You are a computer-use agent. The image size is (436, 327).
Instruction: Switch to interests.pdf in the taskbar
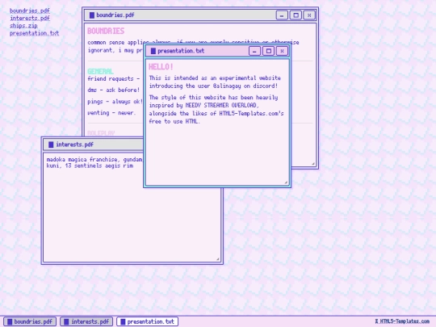(x=86, y=321)
